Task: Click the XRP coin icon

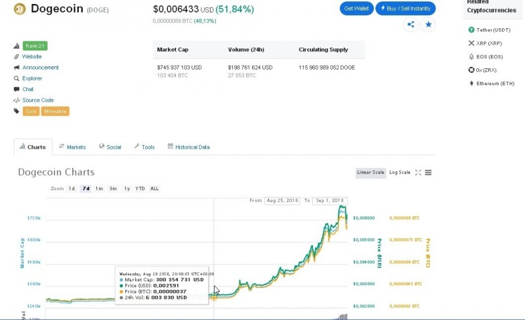Action: click(471, 43)
